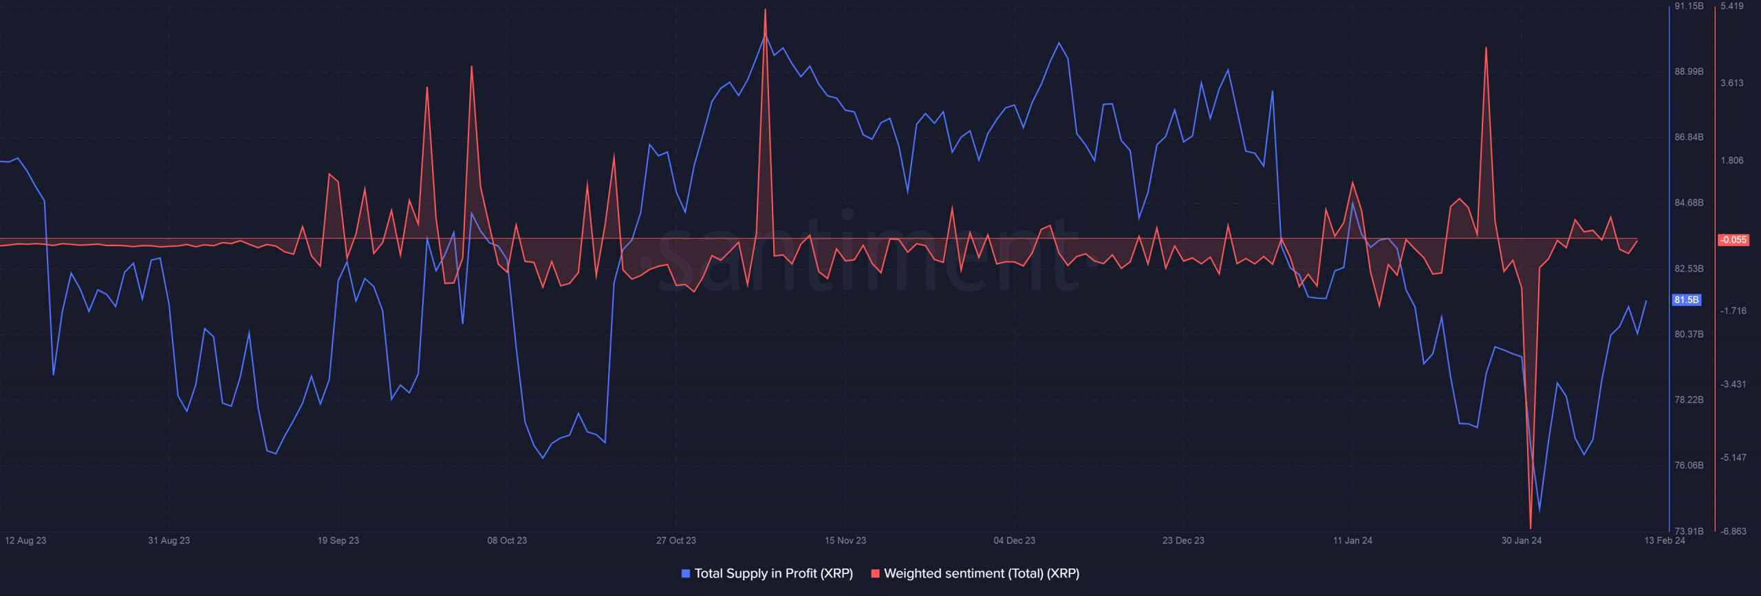1761x596 pixels.
Task: Toggle the Total Supply in Profit (XRP) legend
Action: click(x=767, y=573)
